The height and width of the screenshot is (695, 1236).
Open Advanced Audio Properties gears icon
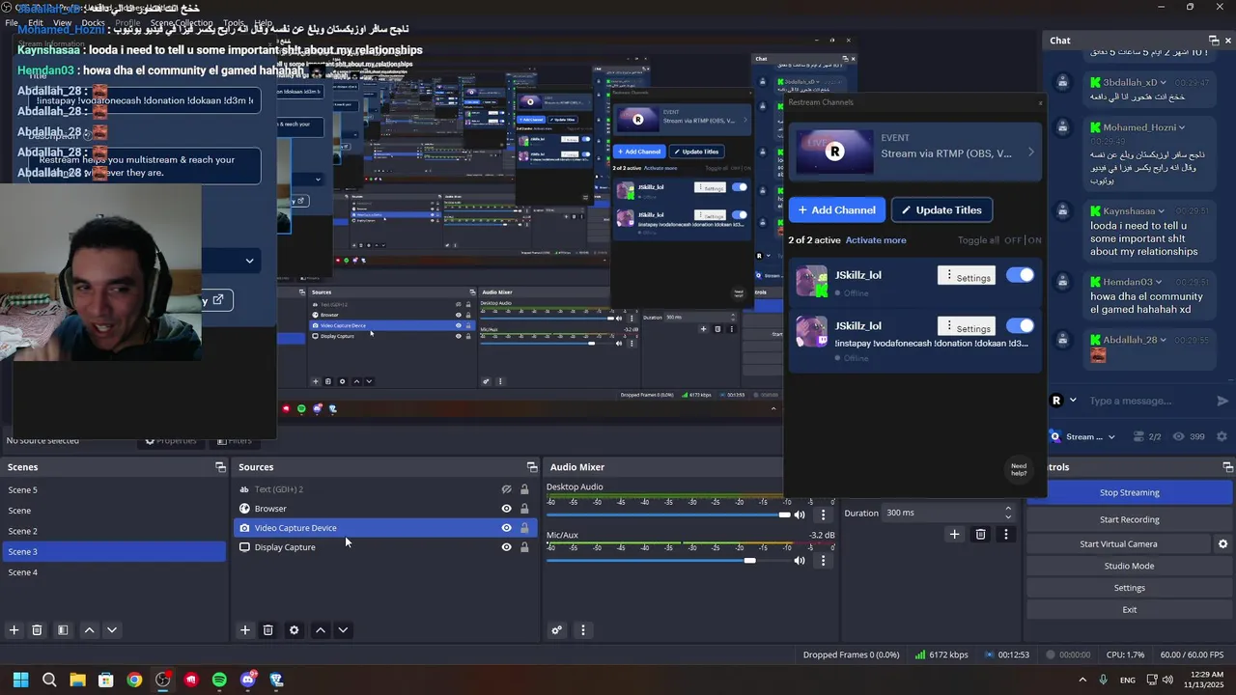557,630
